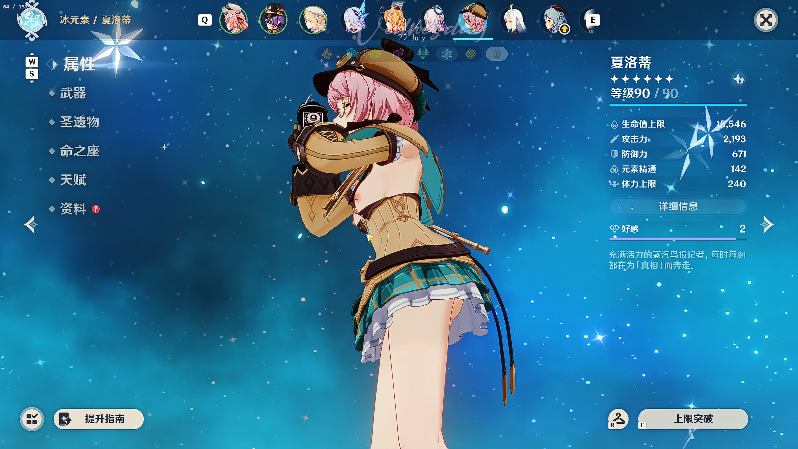This screenshot has width=798, height=449.
Task: Click the 好感 friendship level row
Action: click(x=678, y=229)
